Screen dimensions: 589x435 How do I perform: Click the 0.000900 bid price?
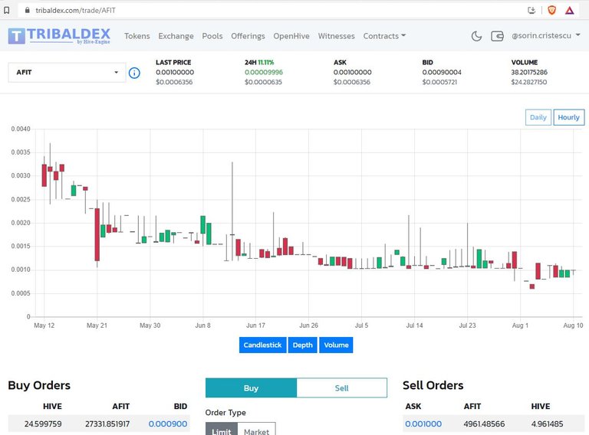pos(167,424)
